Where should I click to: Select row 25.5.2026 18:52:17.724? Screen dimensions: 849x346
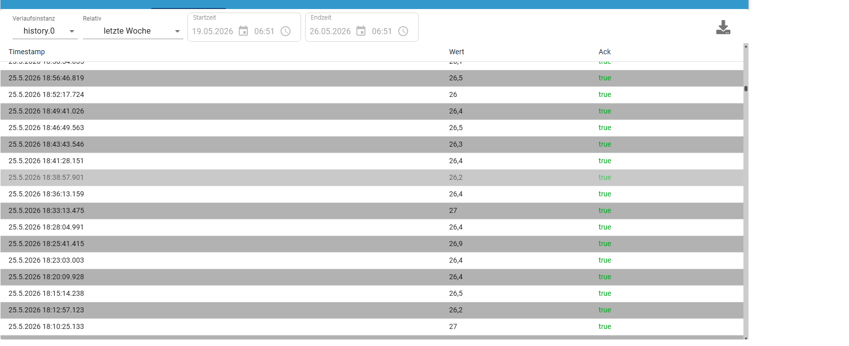pos(372,94)
